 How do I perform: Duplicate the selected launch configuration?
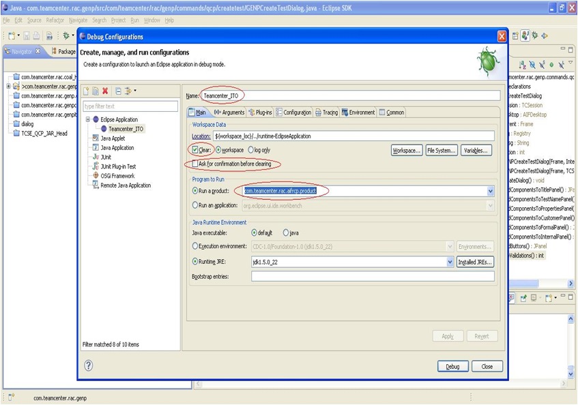click(96, 90)
